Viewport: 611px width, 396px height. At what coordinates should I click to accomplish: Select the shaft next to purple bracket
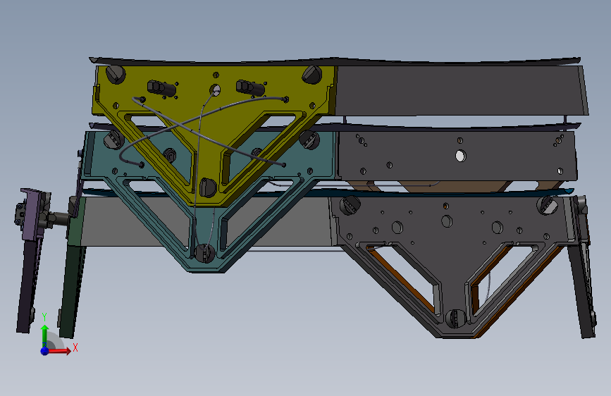(x=59, y=217)
